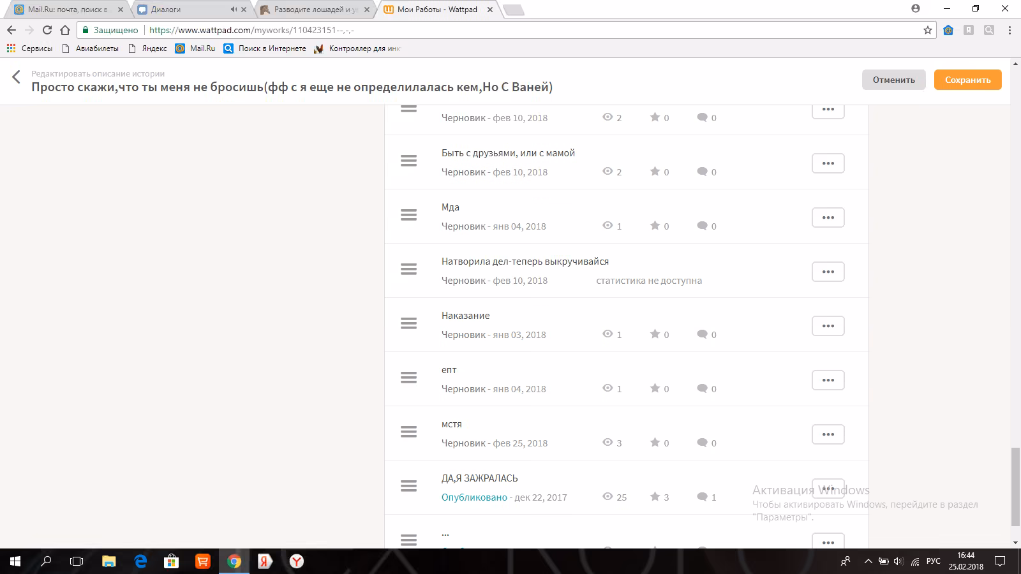Image resolution: width=1021 pixels, height=574 pixels.
Task: Bookmark this page with the star icon
Action: point(928,30)
